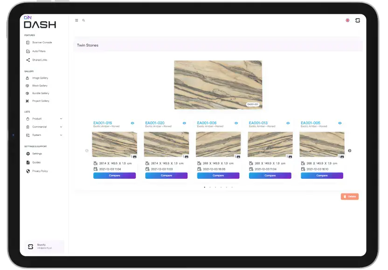388x270 pixels.
Task: Click the search magnifier icon in top bar
Action: [84, 20]
